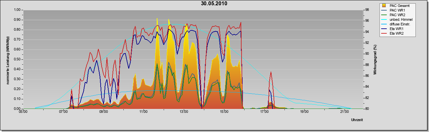Screen dimensions: 429x132
Task: Click the 0.90 left axis value
Action: [x=17, y=20]
